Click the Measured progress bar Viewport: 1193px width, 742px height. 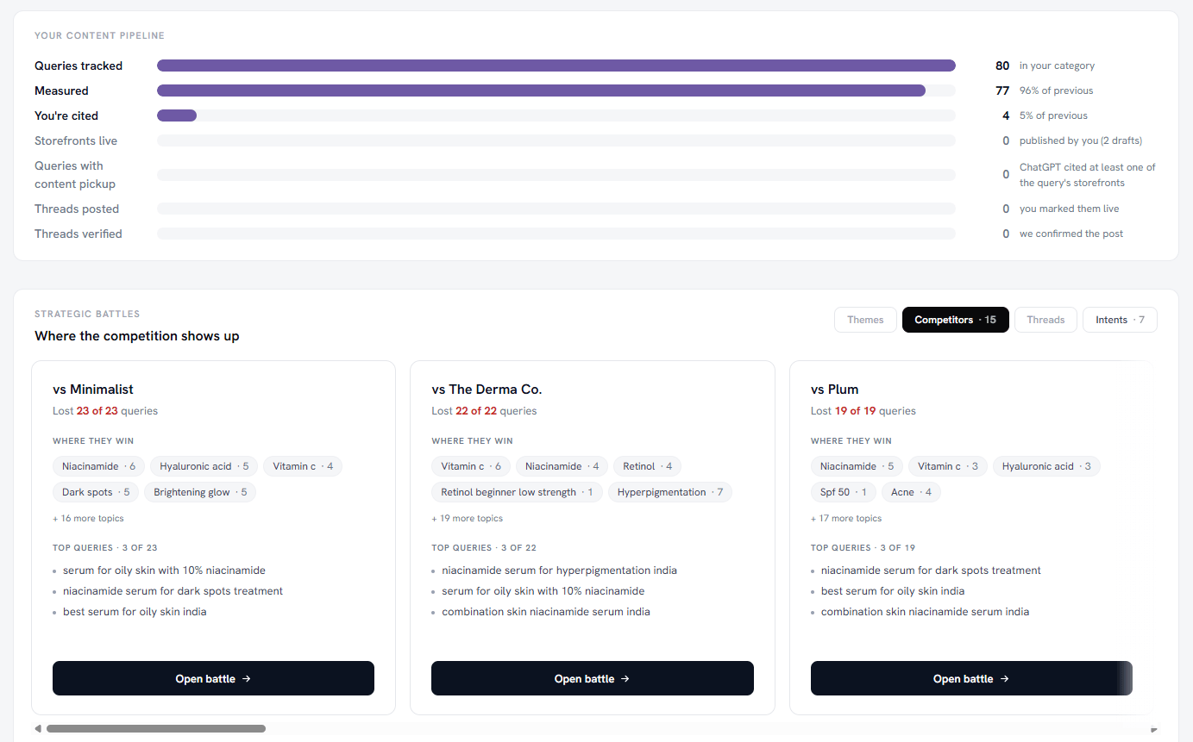556,90
